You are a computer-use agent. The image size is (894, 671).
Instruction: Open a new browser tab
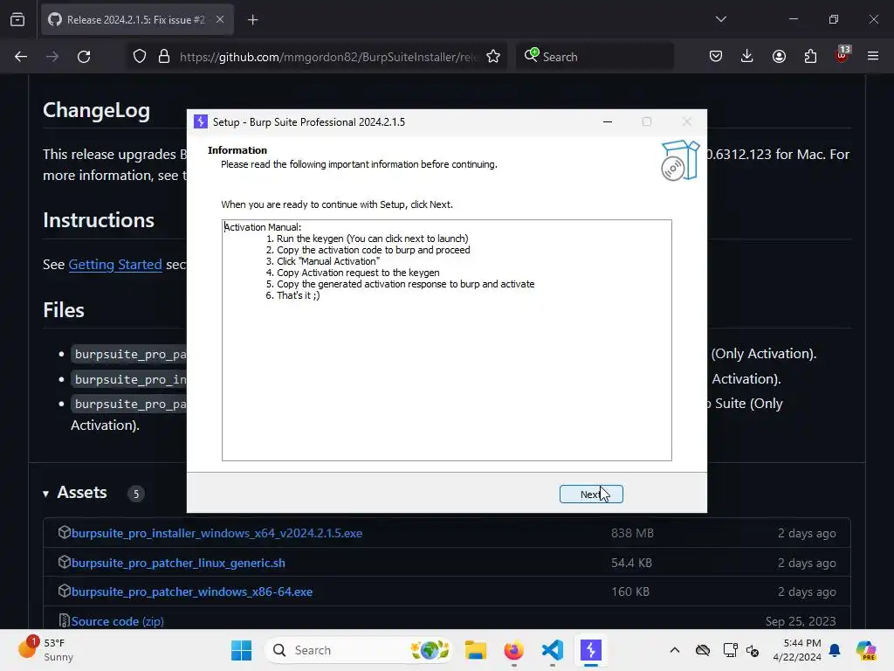(253, 20)
